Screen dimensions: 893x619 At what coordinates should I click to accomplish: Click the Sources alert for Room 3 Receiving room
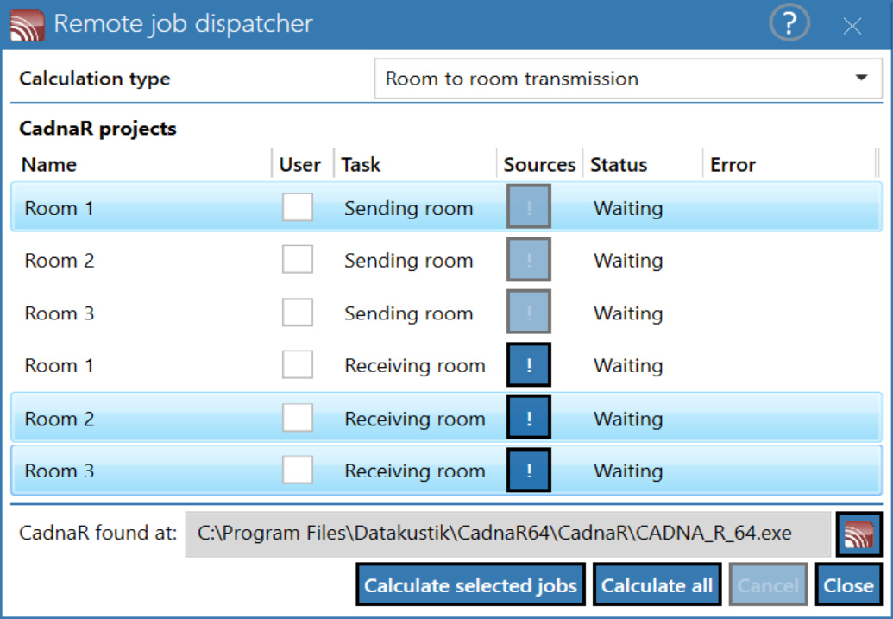529,471
